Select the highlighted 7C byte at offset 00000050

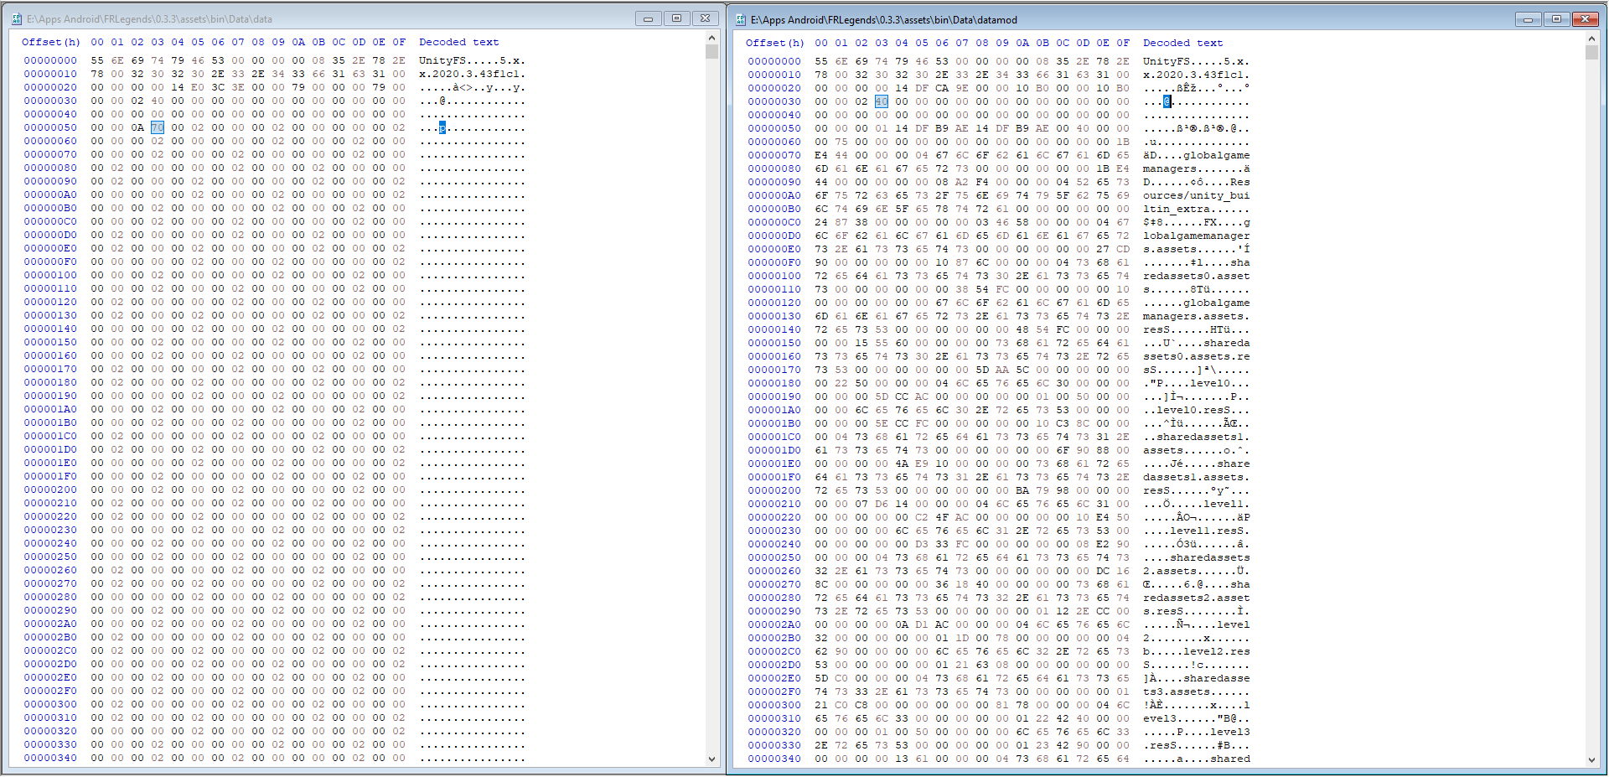pos(157,127)
